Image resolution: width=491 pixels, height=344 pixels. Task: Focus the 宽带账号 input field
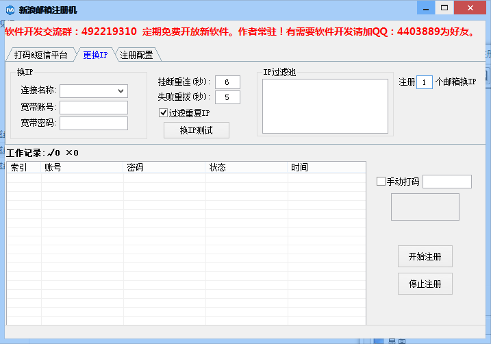(x=94, y=107)
